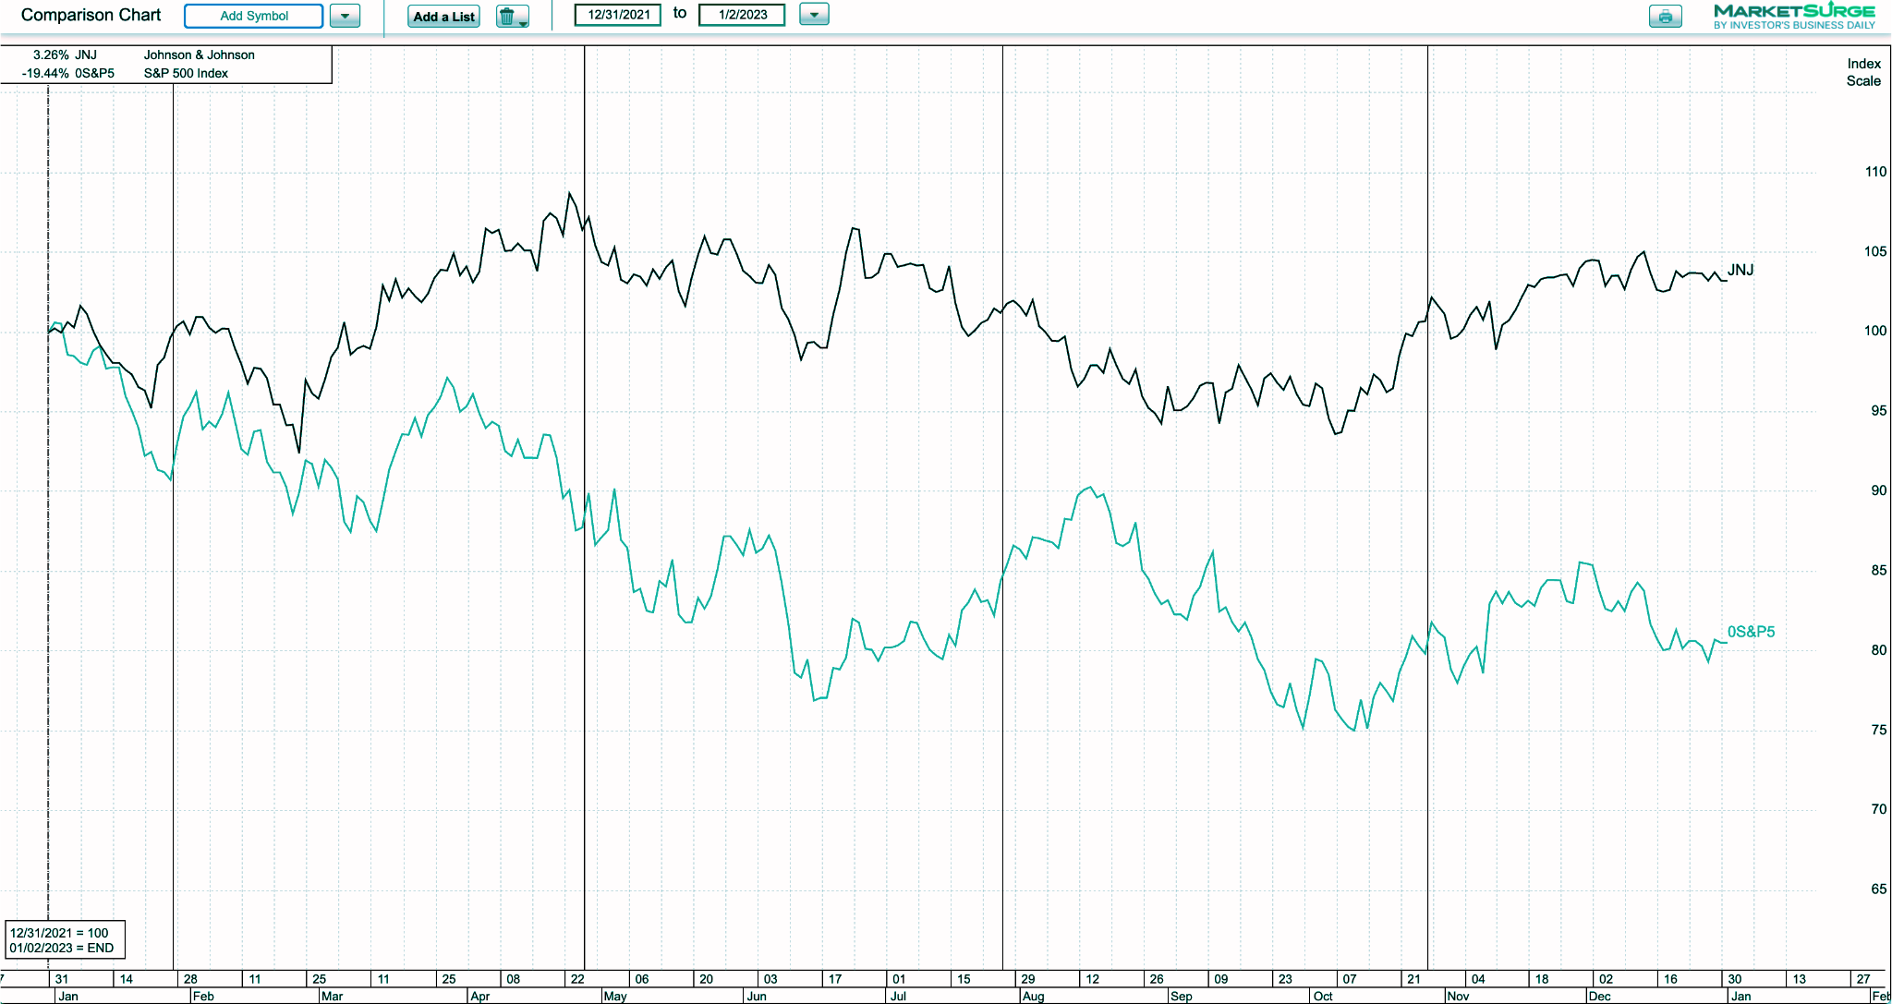Click the 110 scale value
1892x1004 pixels.
coord(1875,172)
